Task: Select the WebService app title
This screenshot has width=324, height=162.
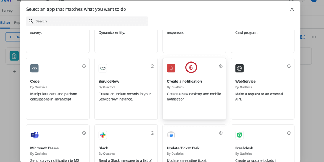Action: 245,82
